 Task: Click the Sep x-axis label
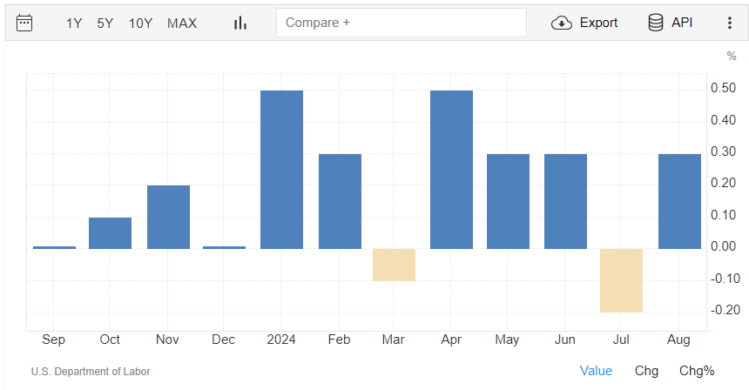[x=53, y=340]
